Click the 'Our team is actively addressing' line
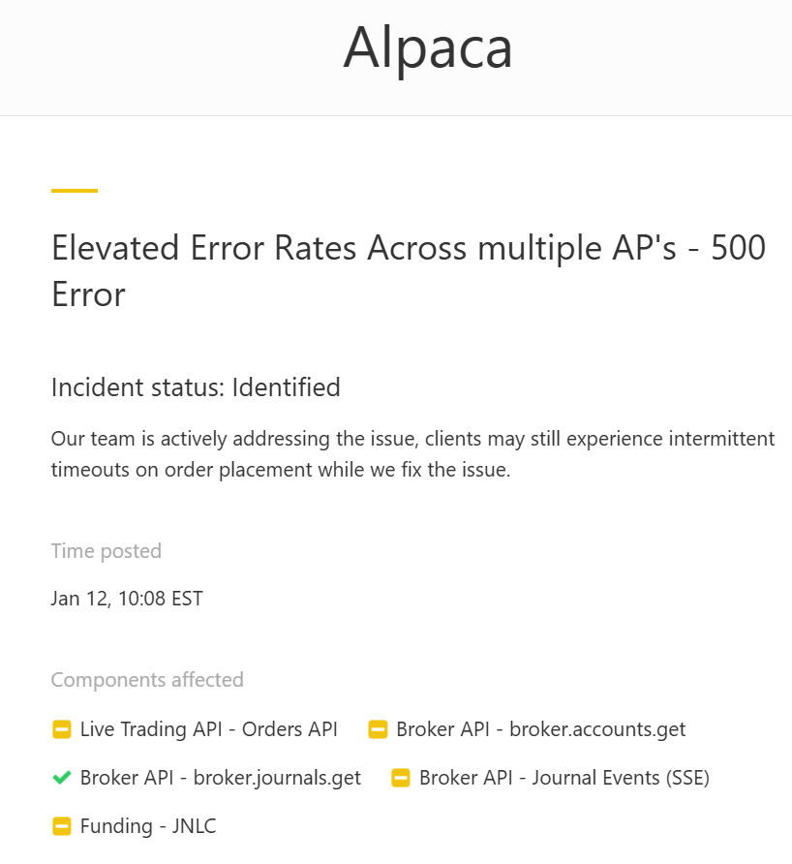 [412, 439]
